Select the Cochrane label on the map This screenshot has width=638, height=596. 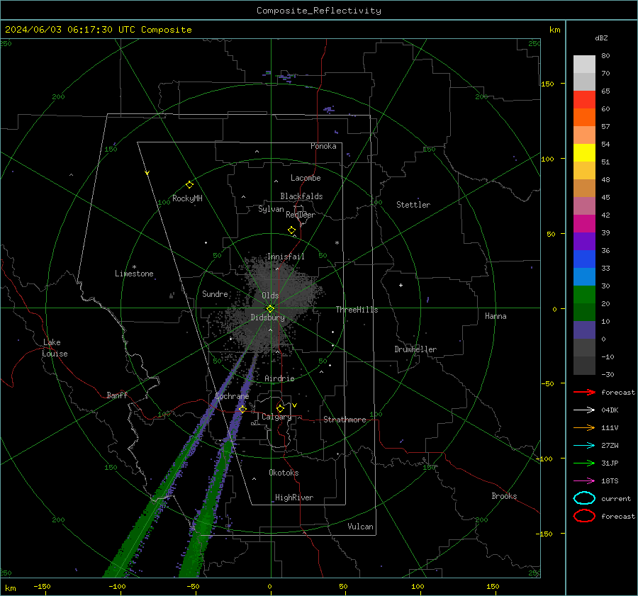click(x=232, y=396)
